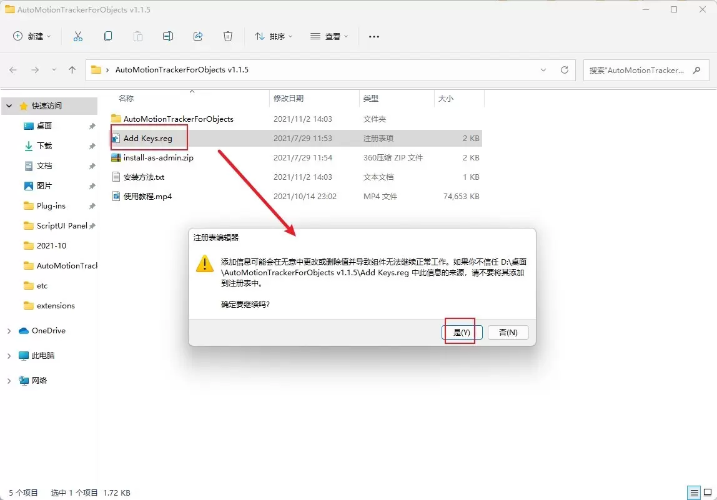Screen dimensions: 717x500
Task: Open 图片 in quick access
Action: 44,186
